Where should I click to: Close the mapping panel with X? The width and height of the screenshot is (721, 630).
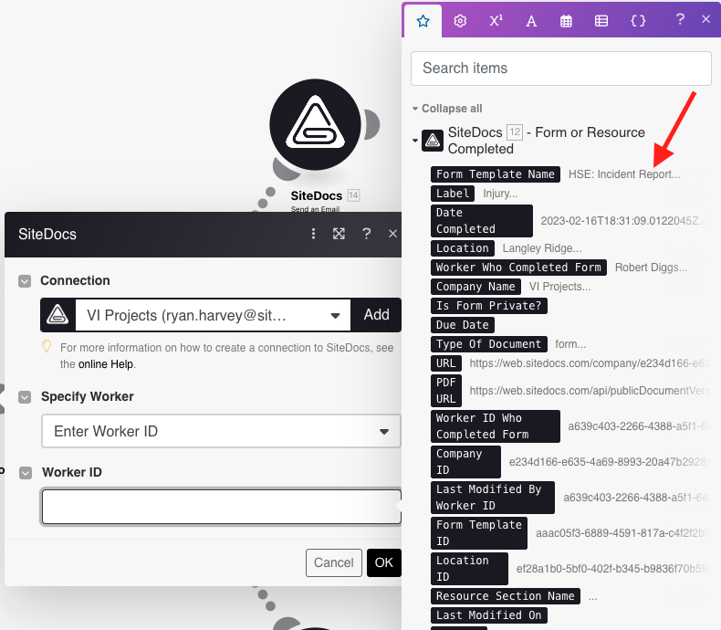coord(705,19)
